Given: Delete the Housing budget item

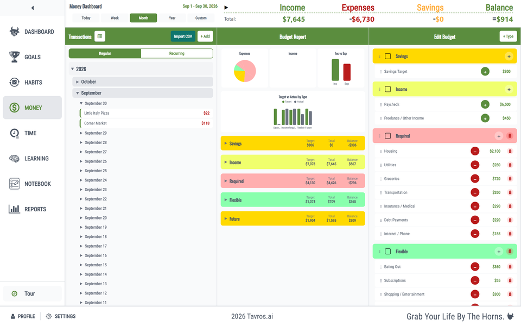Looking at the screenshot, I should pos(510,151).
